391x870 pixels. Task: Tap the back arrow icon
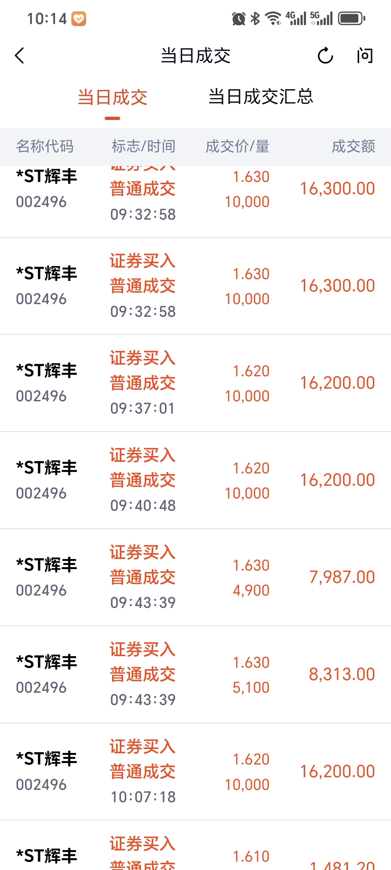20,56
